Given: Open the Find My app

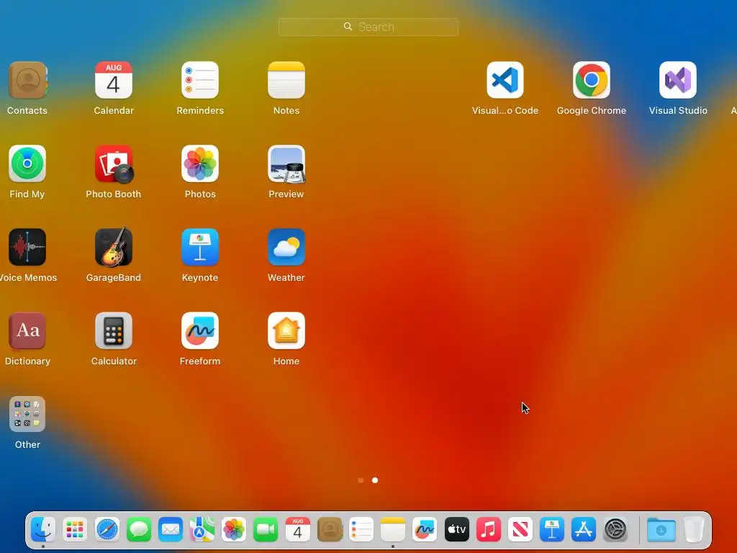Looking at the screenshot, I should (27, 163).
